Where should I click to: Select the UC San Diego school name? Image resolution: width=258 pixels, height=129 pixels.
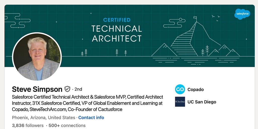click(x=202, y=102)
